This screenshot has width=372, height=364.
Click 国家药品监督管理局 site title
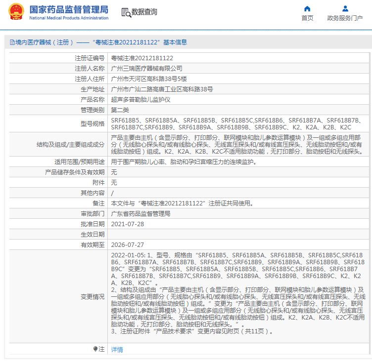point(69,9)
